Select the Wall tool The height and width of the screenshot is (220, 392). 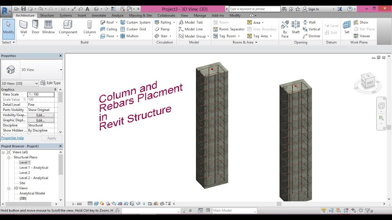[24, 28]
